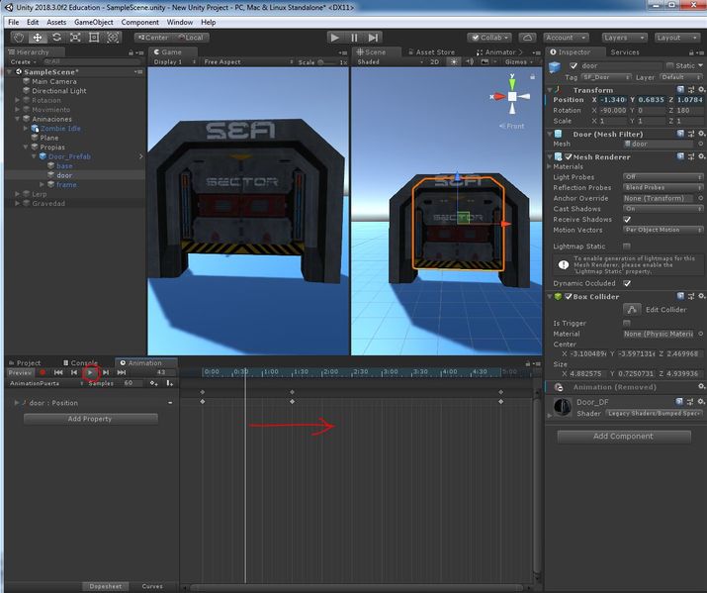
Task: Enable Is Trigger checkbox
Action: [x=627, y=323]
